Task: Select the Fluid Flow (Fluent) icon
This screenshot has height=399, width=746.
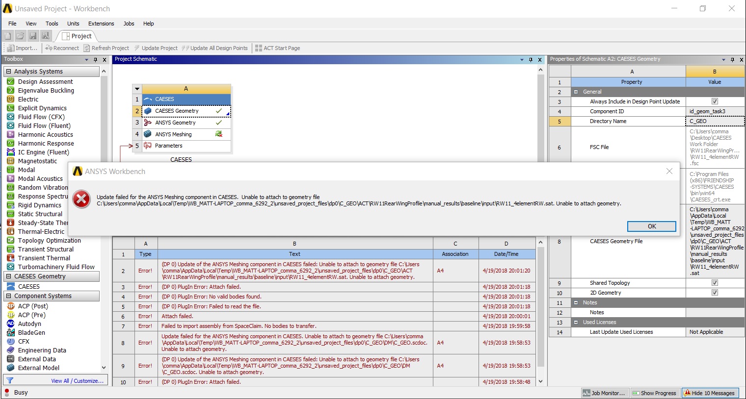Action: coord(10,126)
